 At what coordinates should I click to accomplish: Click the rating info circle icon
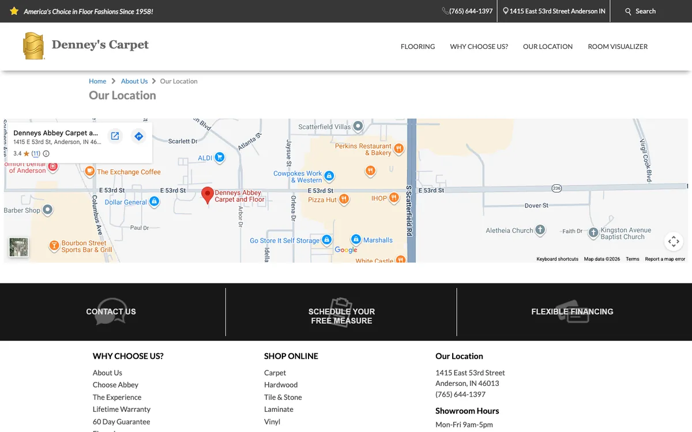[46, 154]
